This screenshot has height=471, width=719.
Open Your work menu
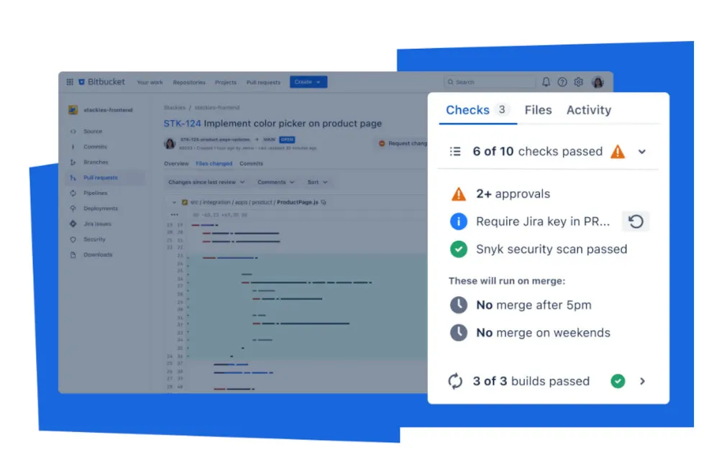tap(150, 83)
